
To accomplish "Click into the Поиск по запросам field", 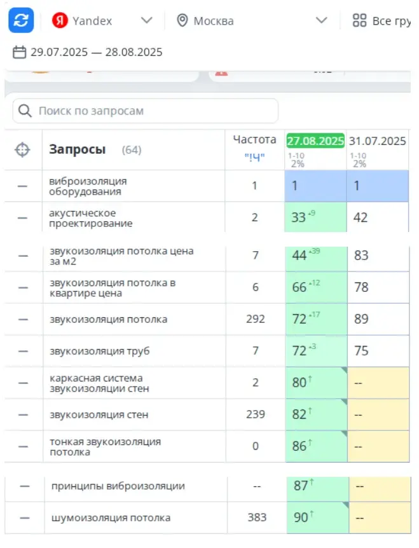I will point(153,111).
